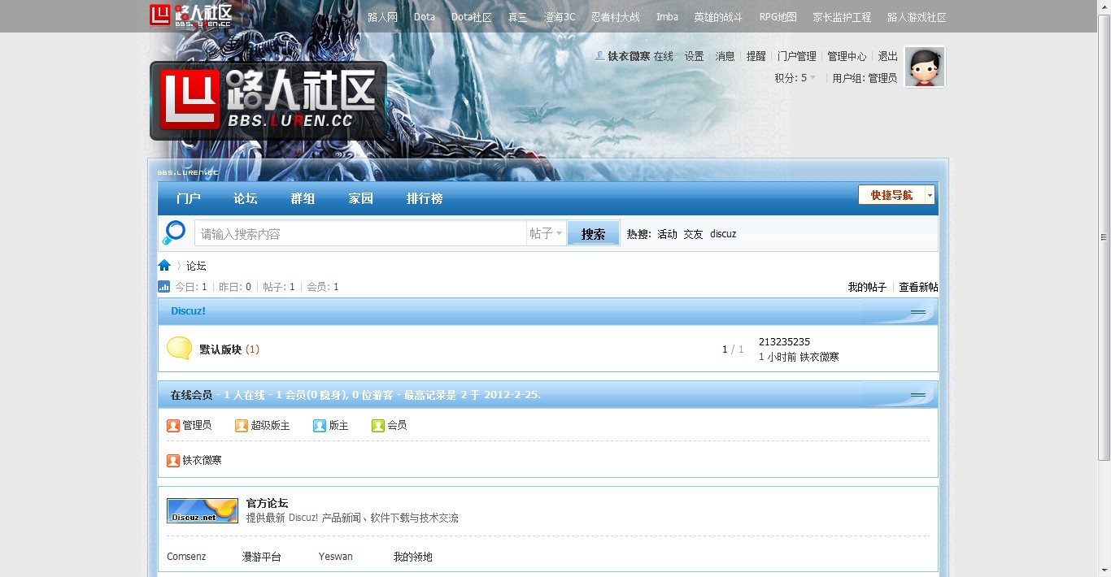
Task: Open the 群组 nav tab
Action: [x=303, y=198]
